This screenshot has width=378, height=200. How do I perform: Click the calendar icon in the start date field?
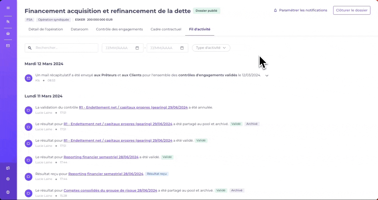pyautogui.click(x=137, y=48)
